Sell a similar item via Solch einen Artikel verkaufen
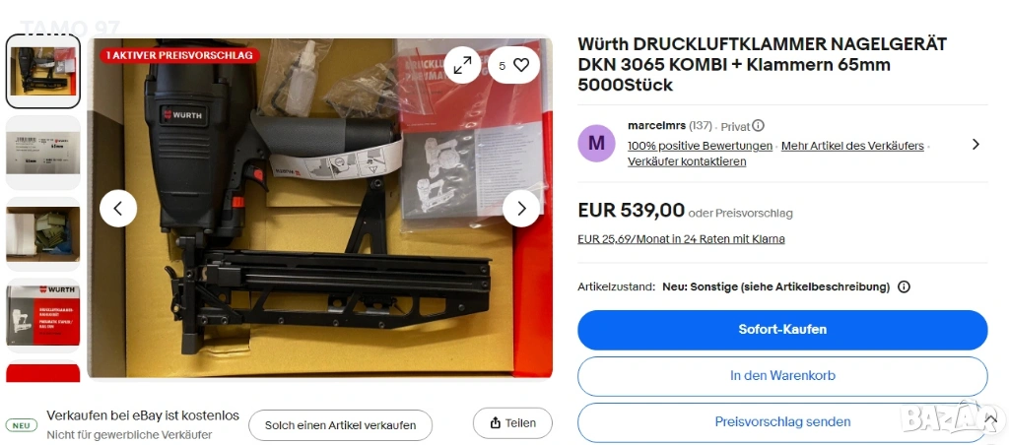The height and width of the screenshot is (445, 1009). 340,425
